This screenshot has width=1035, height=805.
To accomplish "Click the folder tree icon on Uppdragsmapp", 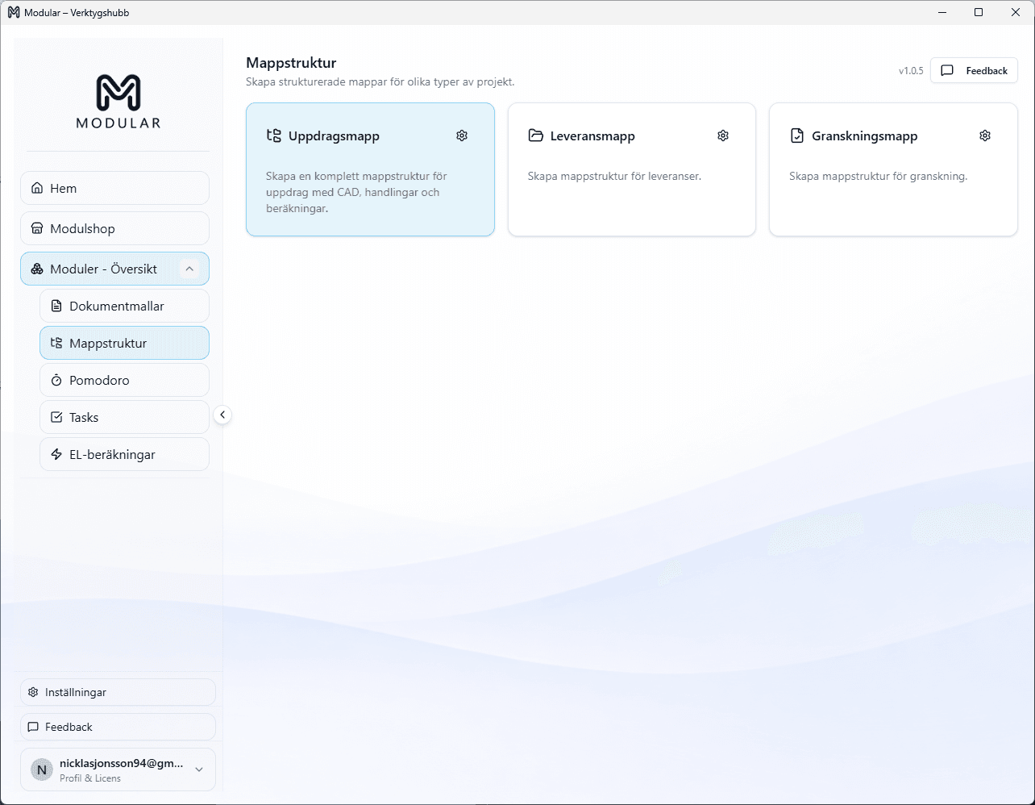I will point(274,136).
